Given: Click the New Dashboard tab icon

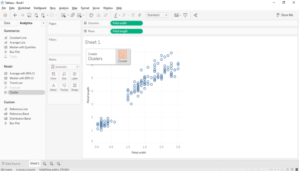Looking at the screenshot, I should click(x=52, y=164).
